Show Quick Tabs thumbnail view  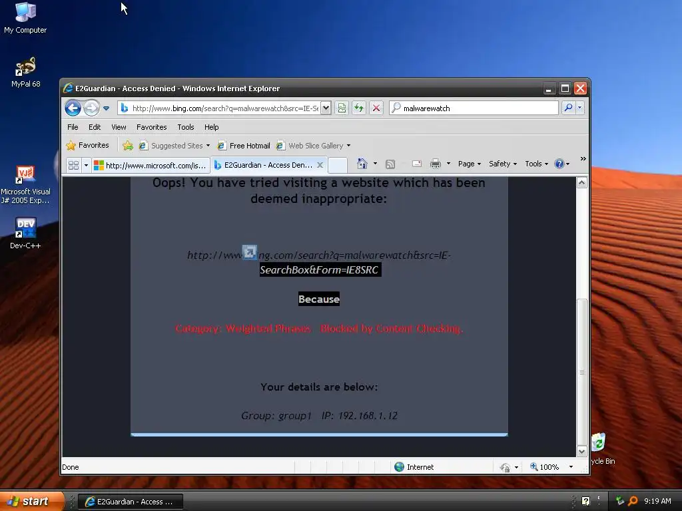pos(73,165)
